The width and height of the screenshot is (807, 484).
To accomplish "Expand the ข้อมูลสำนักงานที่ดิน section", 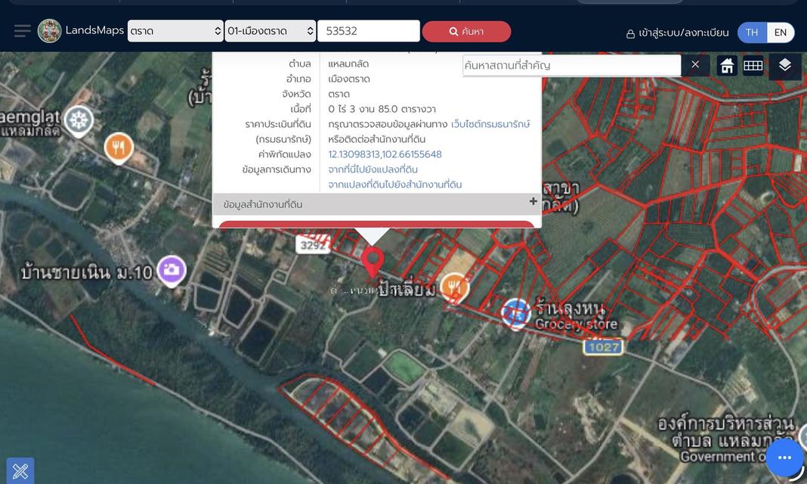I will point(377,204).
